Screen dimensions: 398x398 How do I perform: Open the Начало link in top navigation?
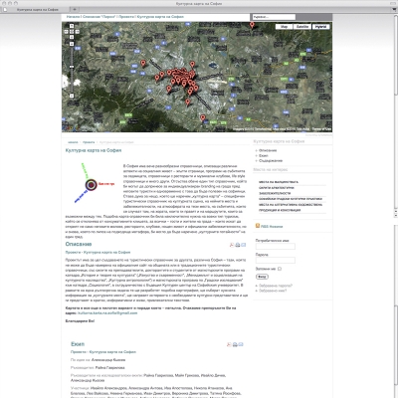(73, 17)
